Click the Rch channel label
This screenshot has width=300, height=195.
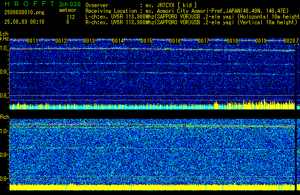pos(5,117)
